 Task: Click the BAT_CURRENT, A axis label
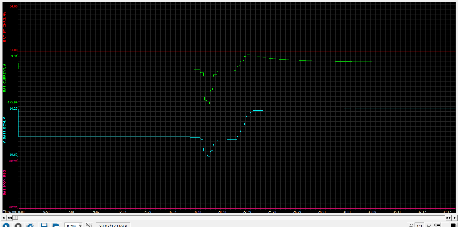pyautogui.click(x=4, y=78)
